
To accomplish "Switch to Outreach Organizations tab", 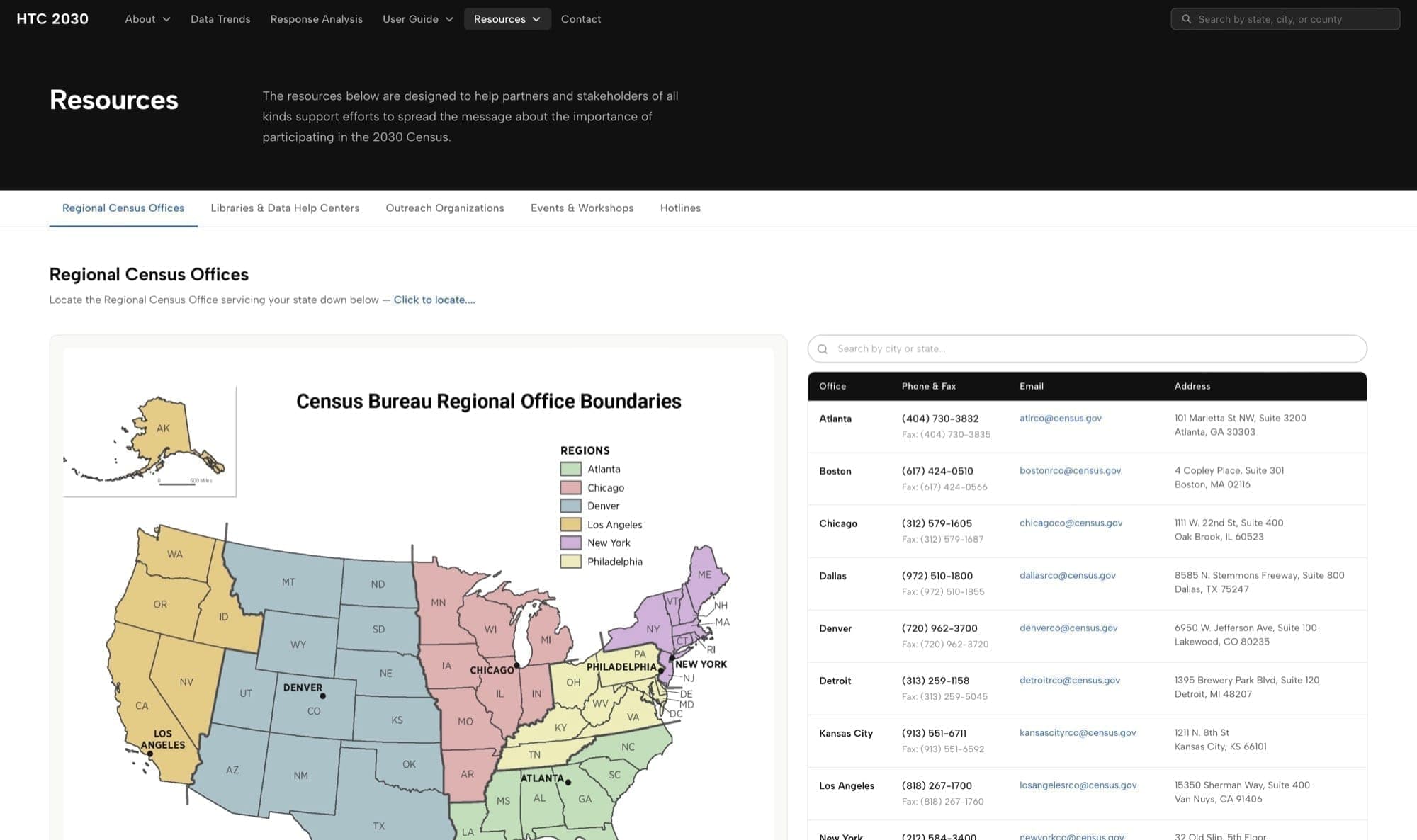I will pos(445,208).
